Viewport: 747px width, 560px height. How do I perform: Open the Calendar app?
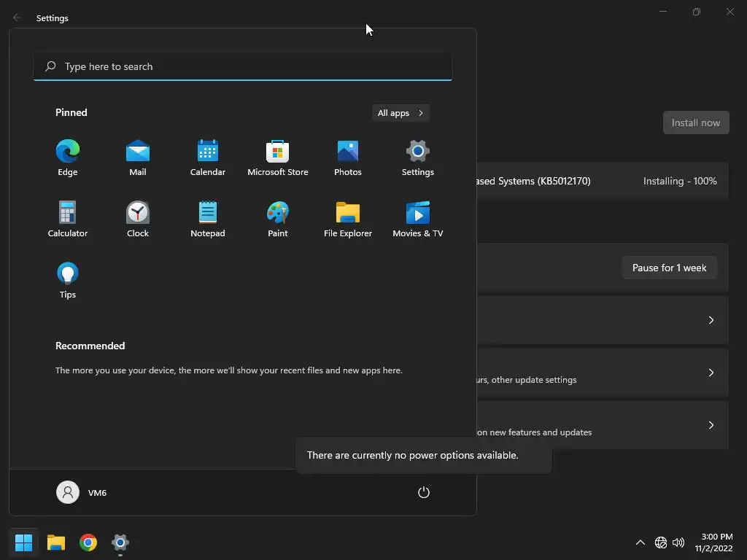(208, 158)
